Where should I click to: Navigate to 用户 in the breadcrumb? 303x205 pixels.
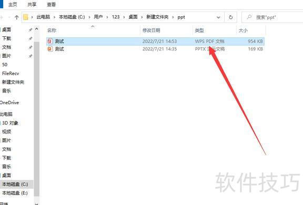point(98,17)
